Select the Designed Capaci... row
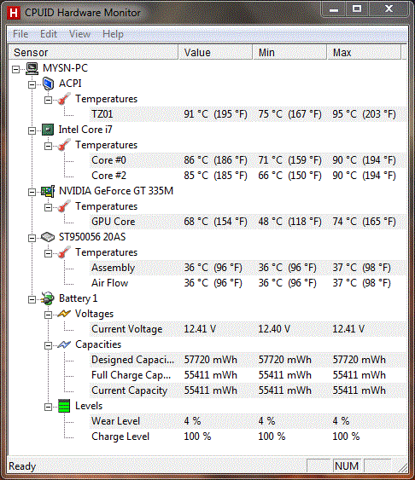The image size is (415, 480). tap(248, 360)
